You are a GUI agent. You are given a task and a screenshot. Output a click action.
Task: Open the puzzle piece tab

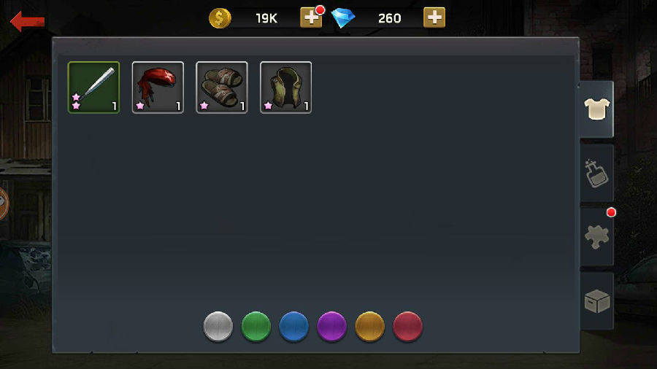[596, 237]
